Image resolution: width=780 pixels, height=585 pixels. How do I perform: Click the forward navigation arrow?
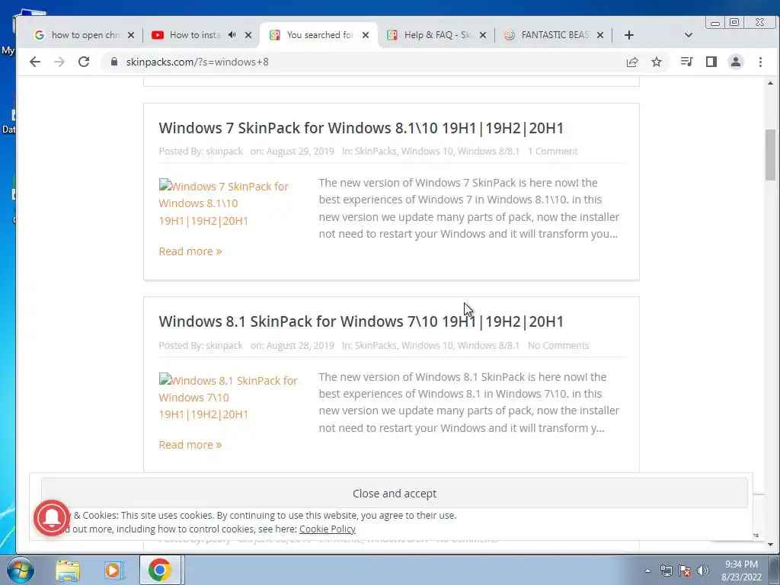(x=59, y=62)
